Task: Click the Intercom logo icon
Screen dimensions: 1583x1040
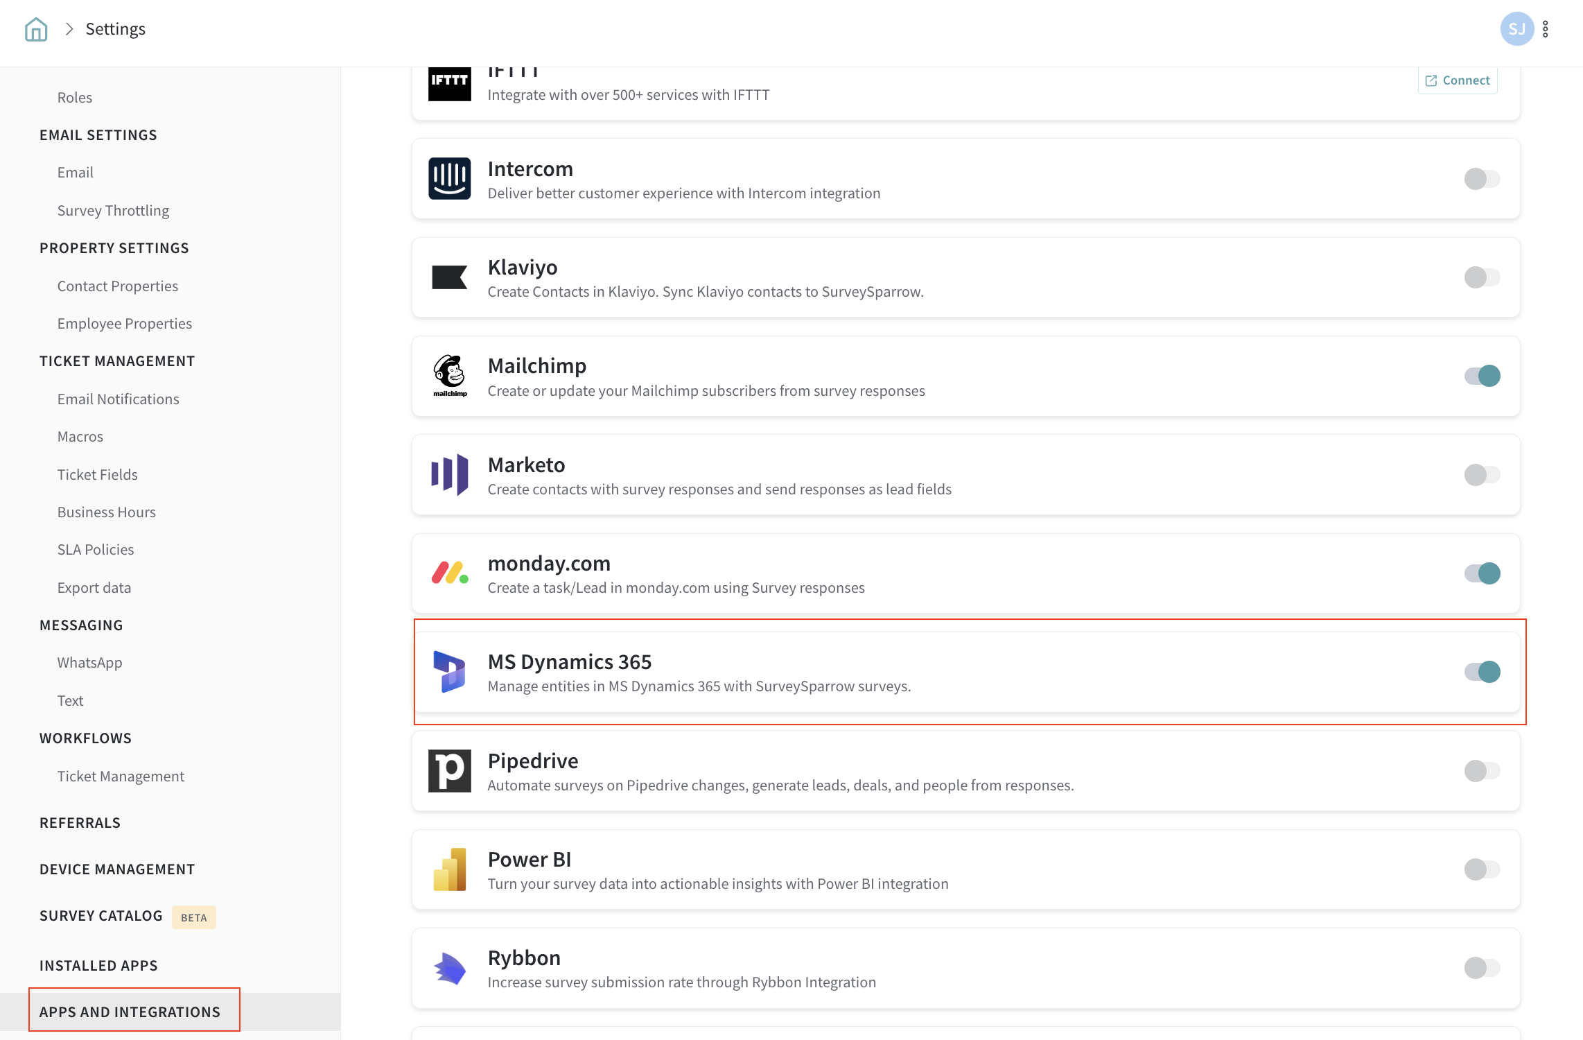Action: coord(449,179)
